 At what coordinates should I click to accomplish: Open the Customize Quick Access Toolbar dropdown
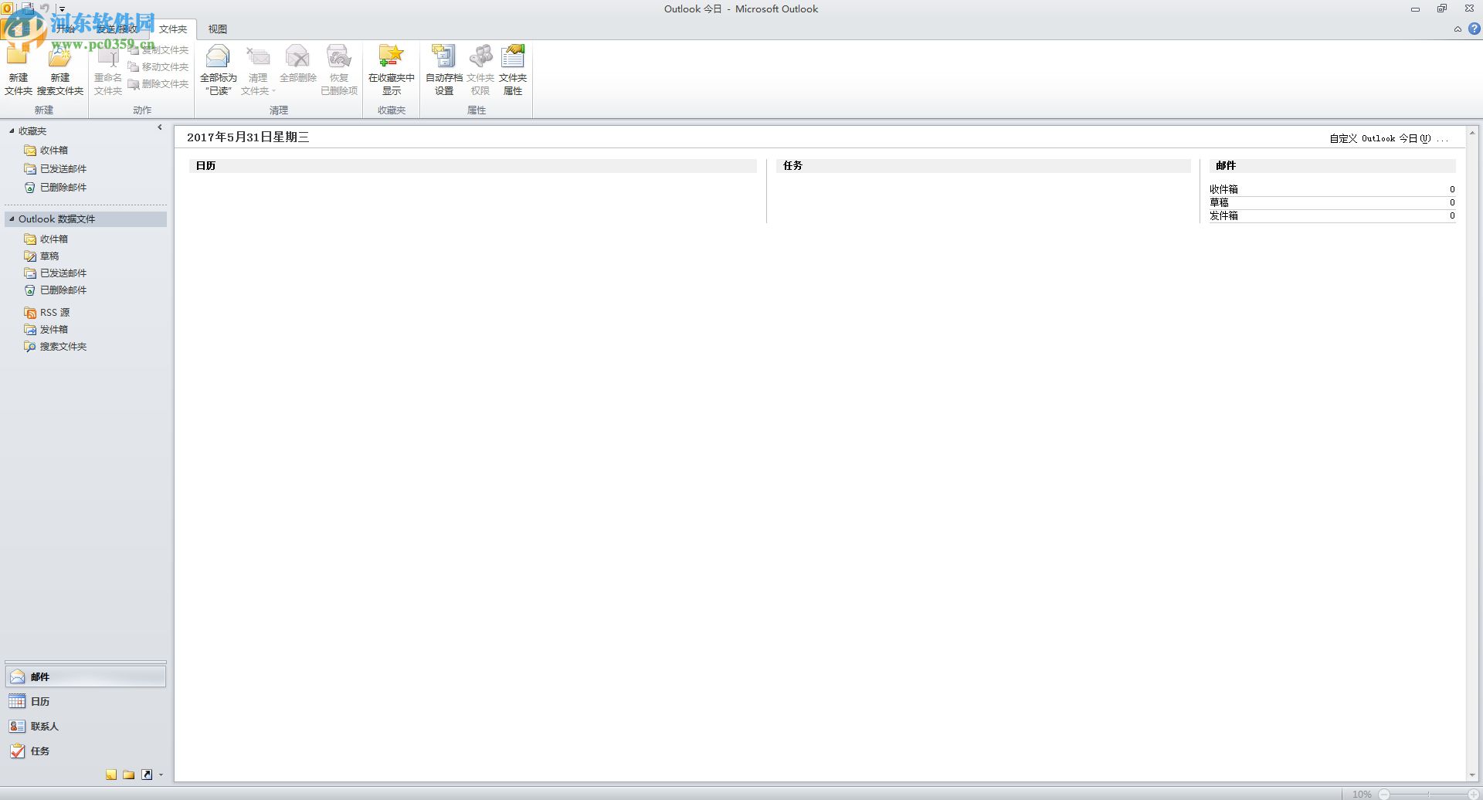point(62,9)
